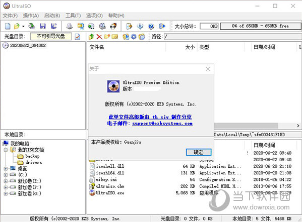Click the UltraISO disc icon in About dialog

113,86
